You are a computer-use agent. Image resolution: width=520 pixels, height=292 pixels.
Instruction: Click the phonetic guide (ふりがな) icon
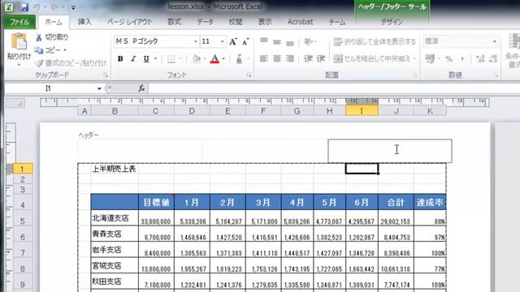[239, 59]
